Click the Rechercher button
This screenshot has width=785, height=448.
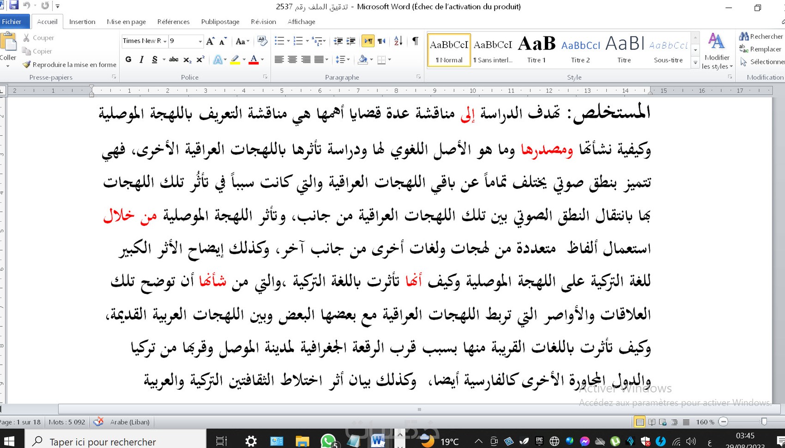pos(761,36)
